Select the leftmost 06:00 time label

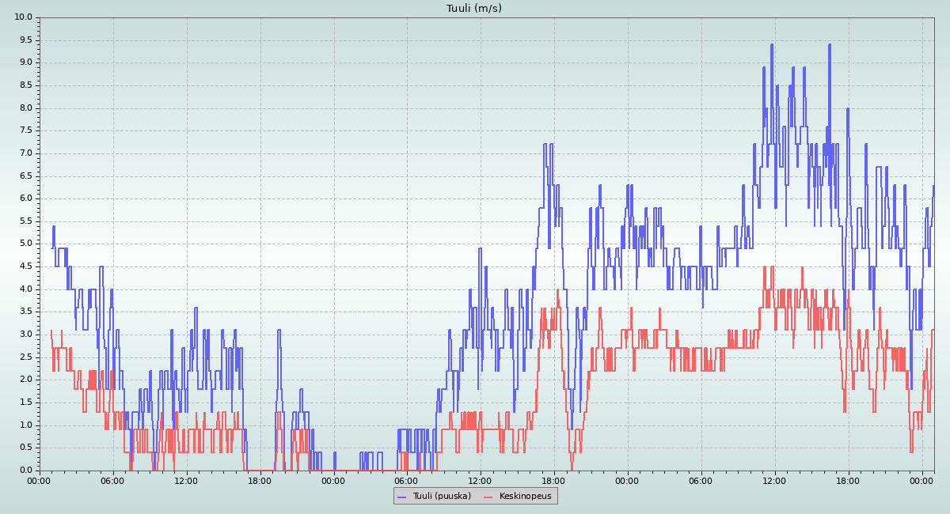pos(112,480)
